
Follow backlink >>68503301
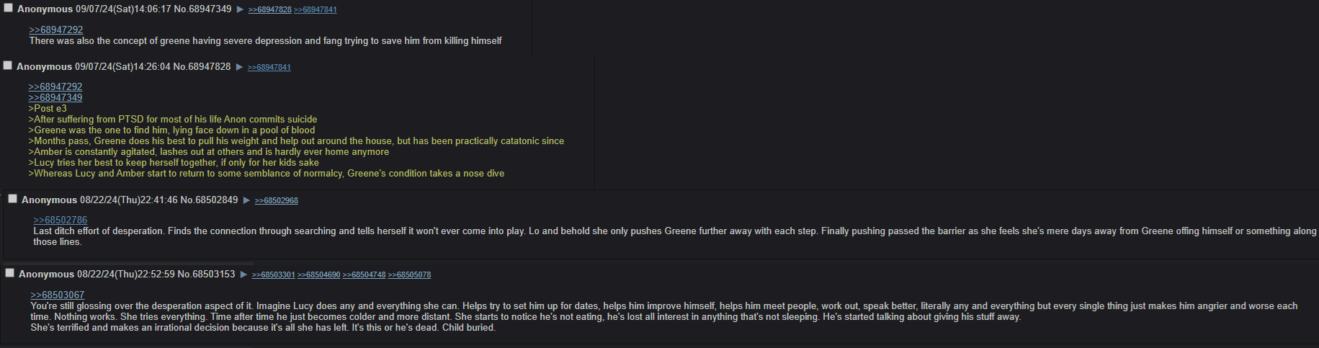(x=274, y=275)
